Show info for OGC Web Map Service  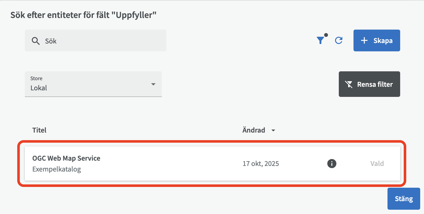pos(332,164)
